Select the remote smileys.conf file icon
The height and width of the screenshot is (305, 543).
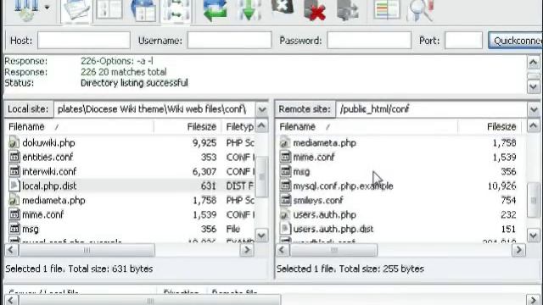point(285,200)
